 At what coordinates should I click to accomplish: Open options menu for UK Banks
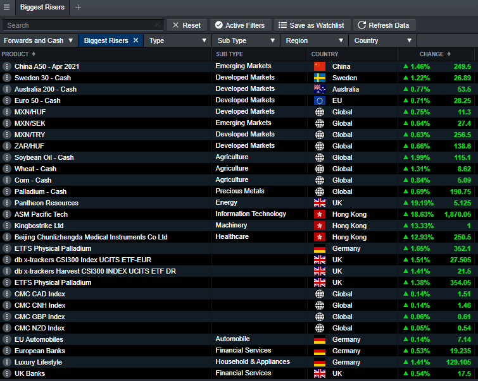coord(7,373)
